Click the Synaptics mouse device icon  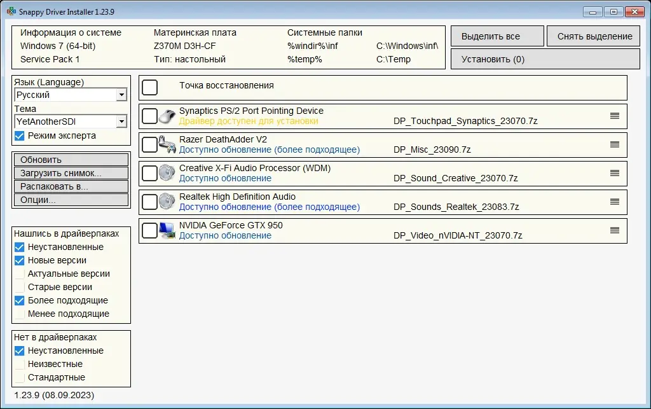click(167, 116)
